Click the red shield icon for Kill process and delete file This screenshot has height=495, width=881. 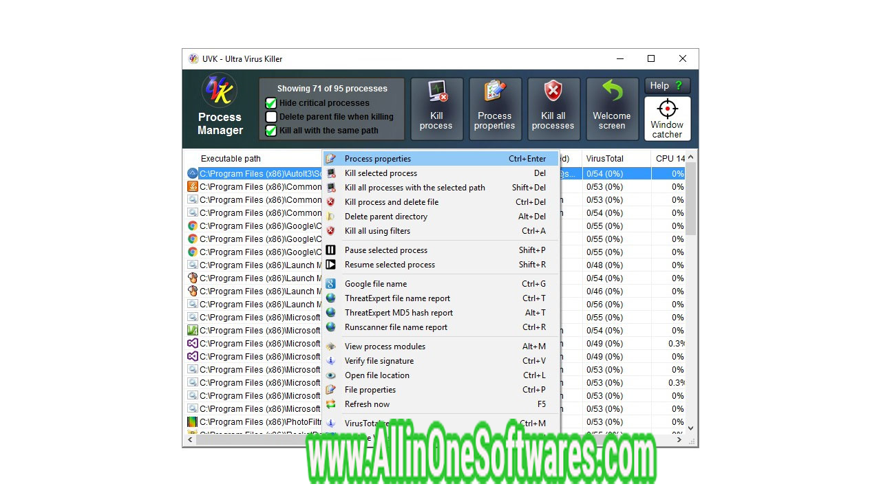tap(331, 202)
